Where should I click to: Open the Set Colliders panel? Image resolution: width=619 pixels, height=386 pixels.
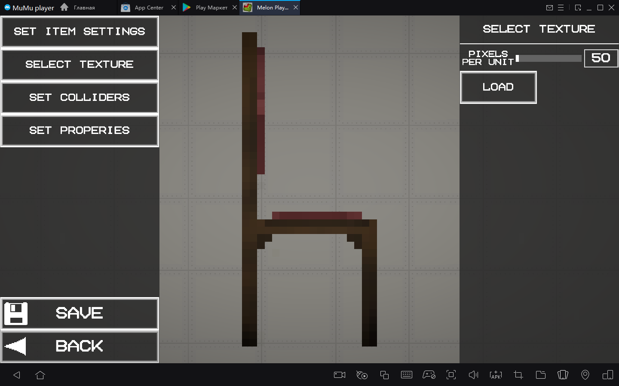[x=80, y=97]
